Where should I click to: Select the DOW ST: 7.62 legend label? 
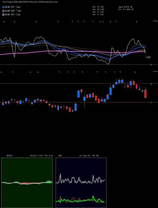tap(12, 7)
